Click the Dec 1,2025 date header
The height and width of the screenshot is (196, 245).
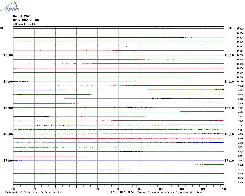point(22,16)
